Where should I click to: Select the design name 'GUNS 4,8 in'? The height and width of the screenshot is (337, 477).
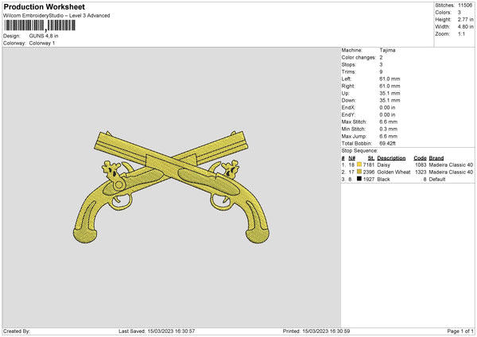pyautogui.click(x=44, y=36)
